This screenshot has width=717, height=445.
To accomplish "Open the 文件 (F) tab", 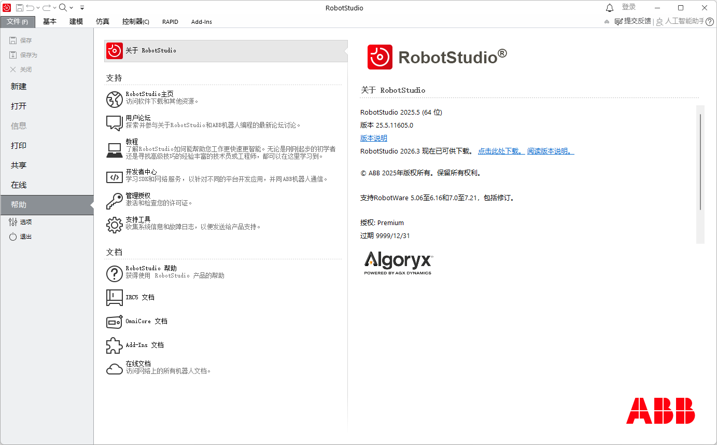I will (18, 22).
